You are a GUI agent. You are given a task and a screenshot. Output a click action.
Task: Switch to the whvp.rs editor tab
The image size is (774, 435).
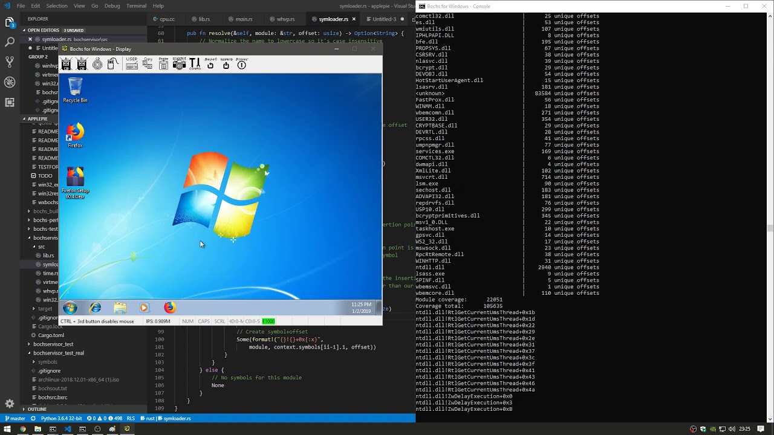[x=285, y=19]
